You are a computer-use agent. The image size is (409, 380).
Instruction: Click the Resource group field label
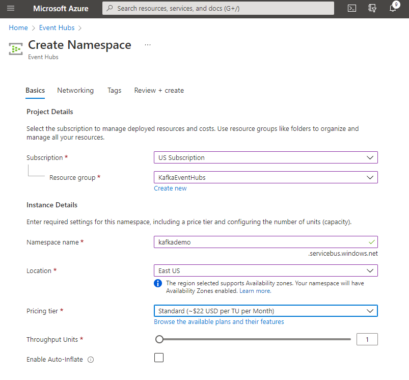tap(72, 178)
